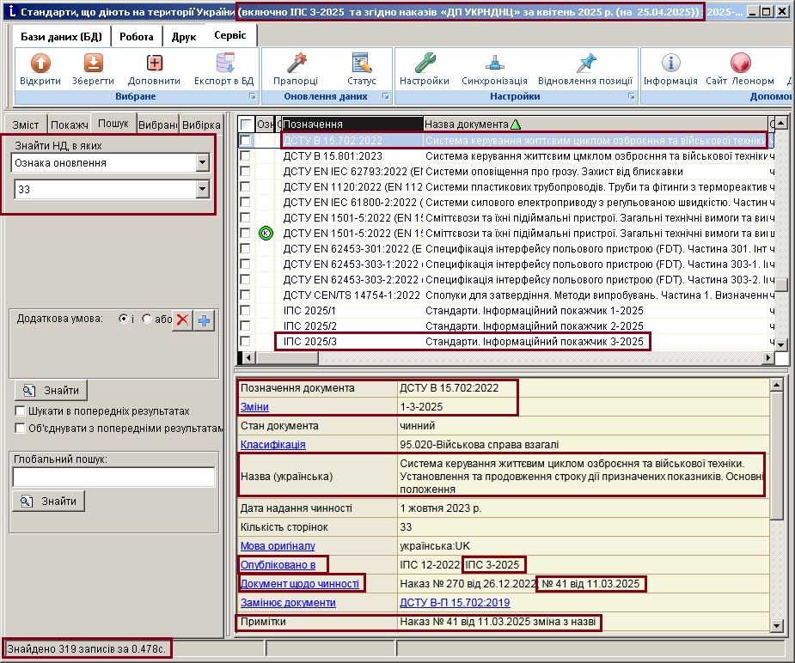Image resolution: width=795 pixels, height=663 pixels.
Task: Click the Прапорці wand icon
Action: [296, 64]
